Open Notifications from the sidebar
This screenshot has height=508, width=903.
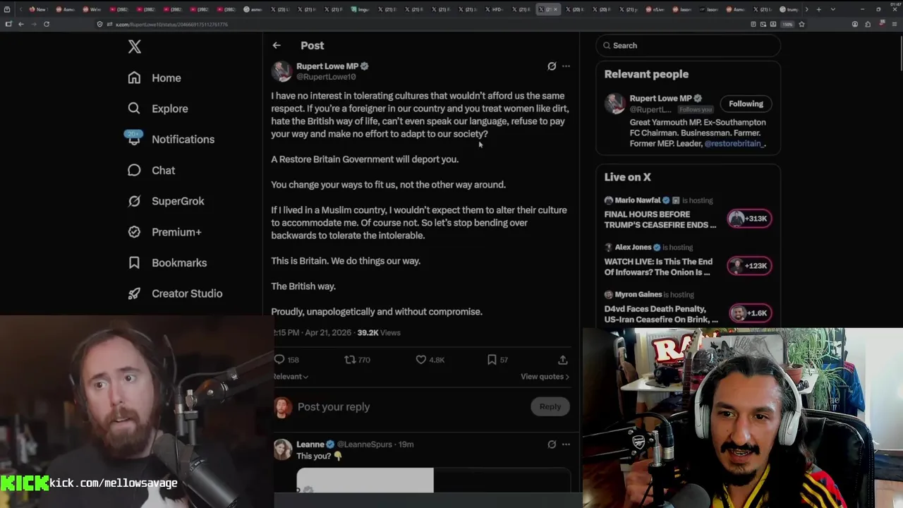pyautogui.click(x=171, y=139)
